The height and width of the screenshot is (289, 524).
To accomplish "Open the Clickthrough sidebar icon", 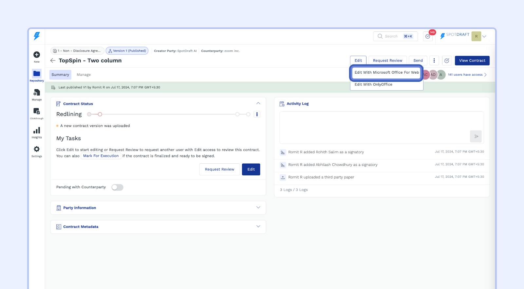I will point(37,112).
